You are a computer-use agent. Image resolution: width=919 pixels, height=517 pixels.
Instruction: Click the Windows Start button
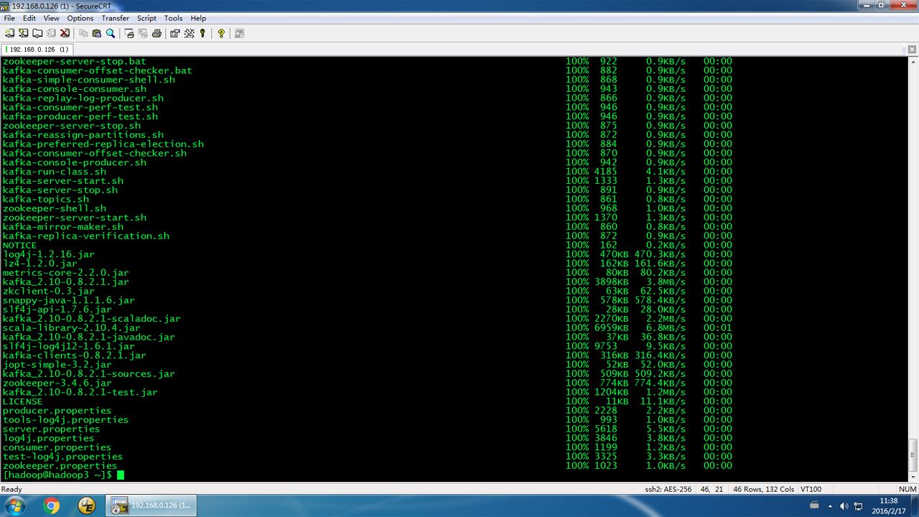pos(14,506)
